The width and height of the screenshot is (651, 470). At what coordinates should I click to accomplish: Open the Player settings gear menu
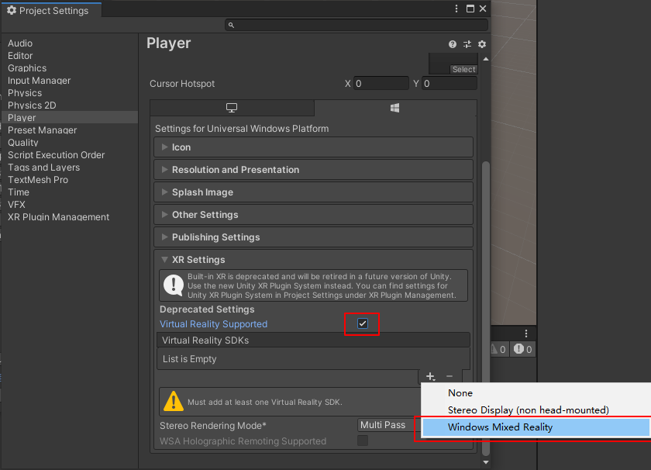point(482,44)
